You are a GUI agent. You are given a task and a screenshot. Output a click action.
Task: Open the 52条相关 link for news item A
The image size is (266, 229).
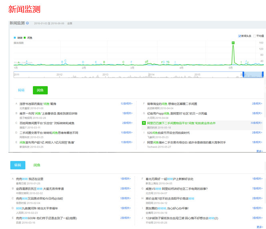pyautogui.click(x=127, y=104)
